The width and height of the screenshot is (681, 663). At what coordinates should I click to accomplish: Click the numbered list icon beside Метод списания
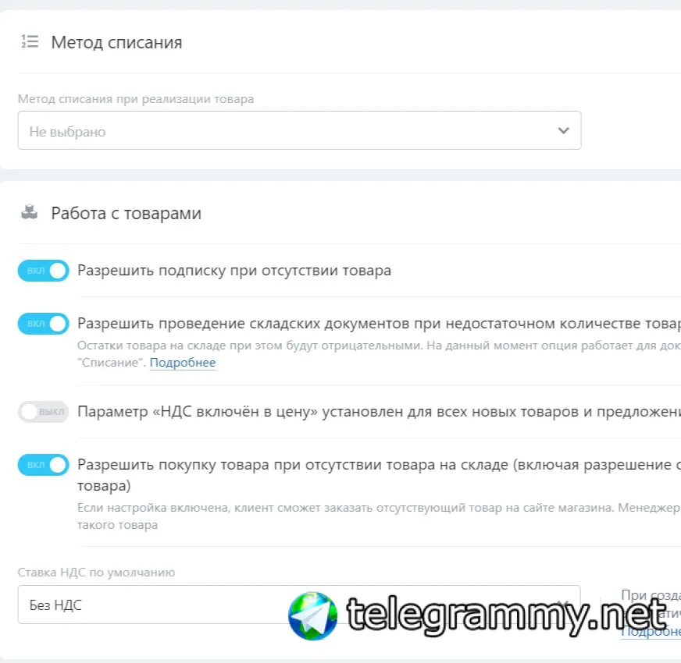(30, 41)
